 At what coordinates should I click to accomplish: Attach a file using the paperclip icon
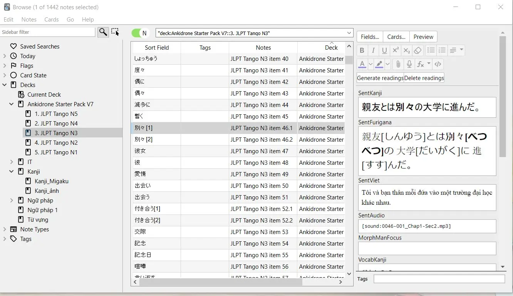(398, 64)
